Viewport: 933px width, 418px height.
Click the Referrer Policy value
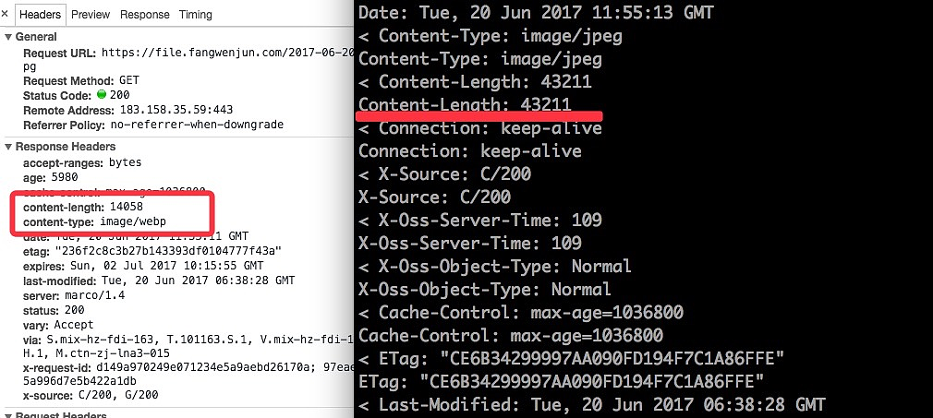pyautogui.click(x=197, y=125)
